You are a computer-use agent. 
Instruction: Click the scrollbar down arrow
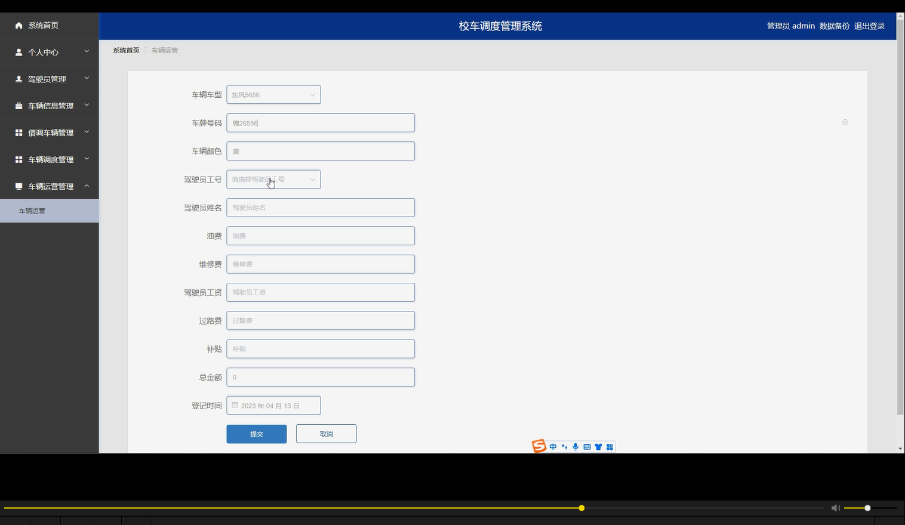tap(900, 449)
